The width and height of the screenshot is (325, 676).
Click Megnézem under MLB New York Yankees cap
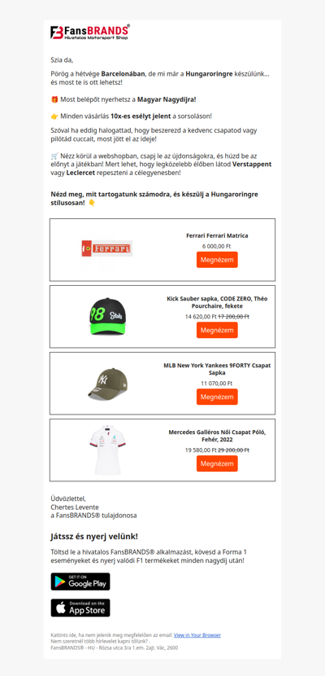(x=217, y=397)
